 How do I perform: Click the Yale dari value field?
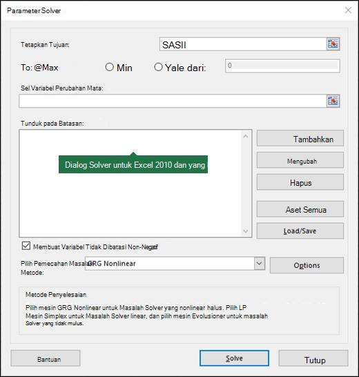click(x=282, y=66)
